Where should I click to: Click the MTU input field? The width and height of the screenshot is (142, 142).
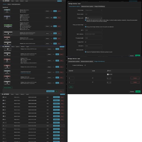click(x=93, y=30)
